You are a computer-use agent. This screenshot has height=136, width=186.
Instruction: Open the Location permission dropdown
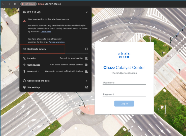(x=71, y=58)
